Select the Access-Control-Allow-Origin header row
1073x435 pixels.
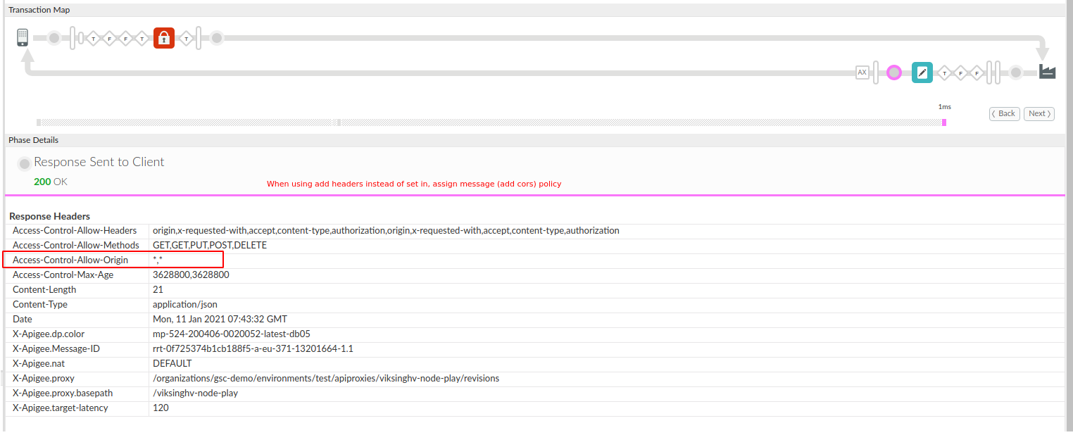click(113, 260)
